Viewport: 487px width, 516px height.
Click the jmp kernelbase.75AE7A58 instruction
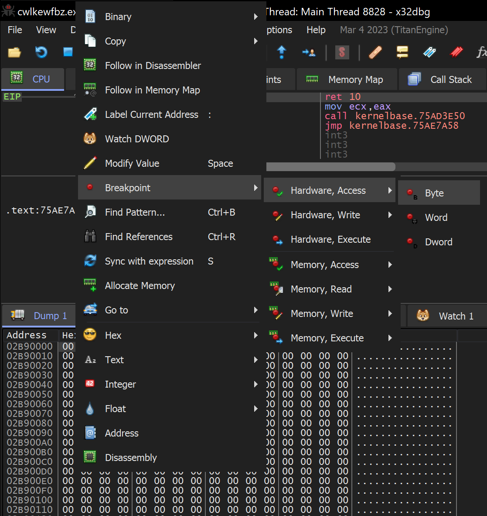pyautogui.click(x=392, y=125)
